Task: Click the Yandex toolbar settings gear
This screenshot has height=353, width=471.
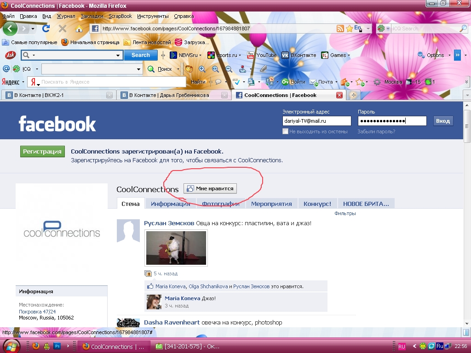Action: pyautogui.click(x=377, y=82)
